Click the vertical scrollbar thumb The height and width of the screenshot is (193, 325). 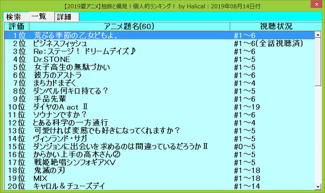pyautogui.click(x=318, y=62)
